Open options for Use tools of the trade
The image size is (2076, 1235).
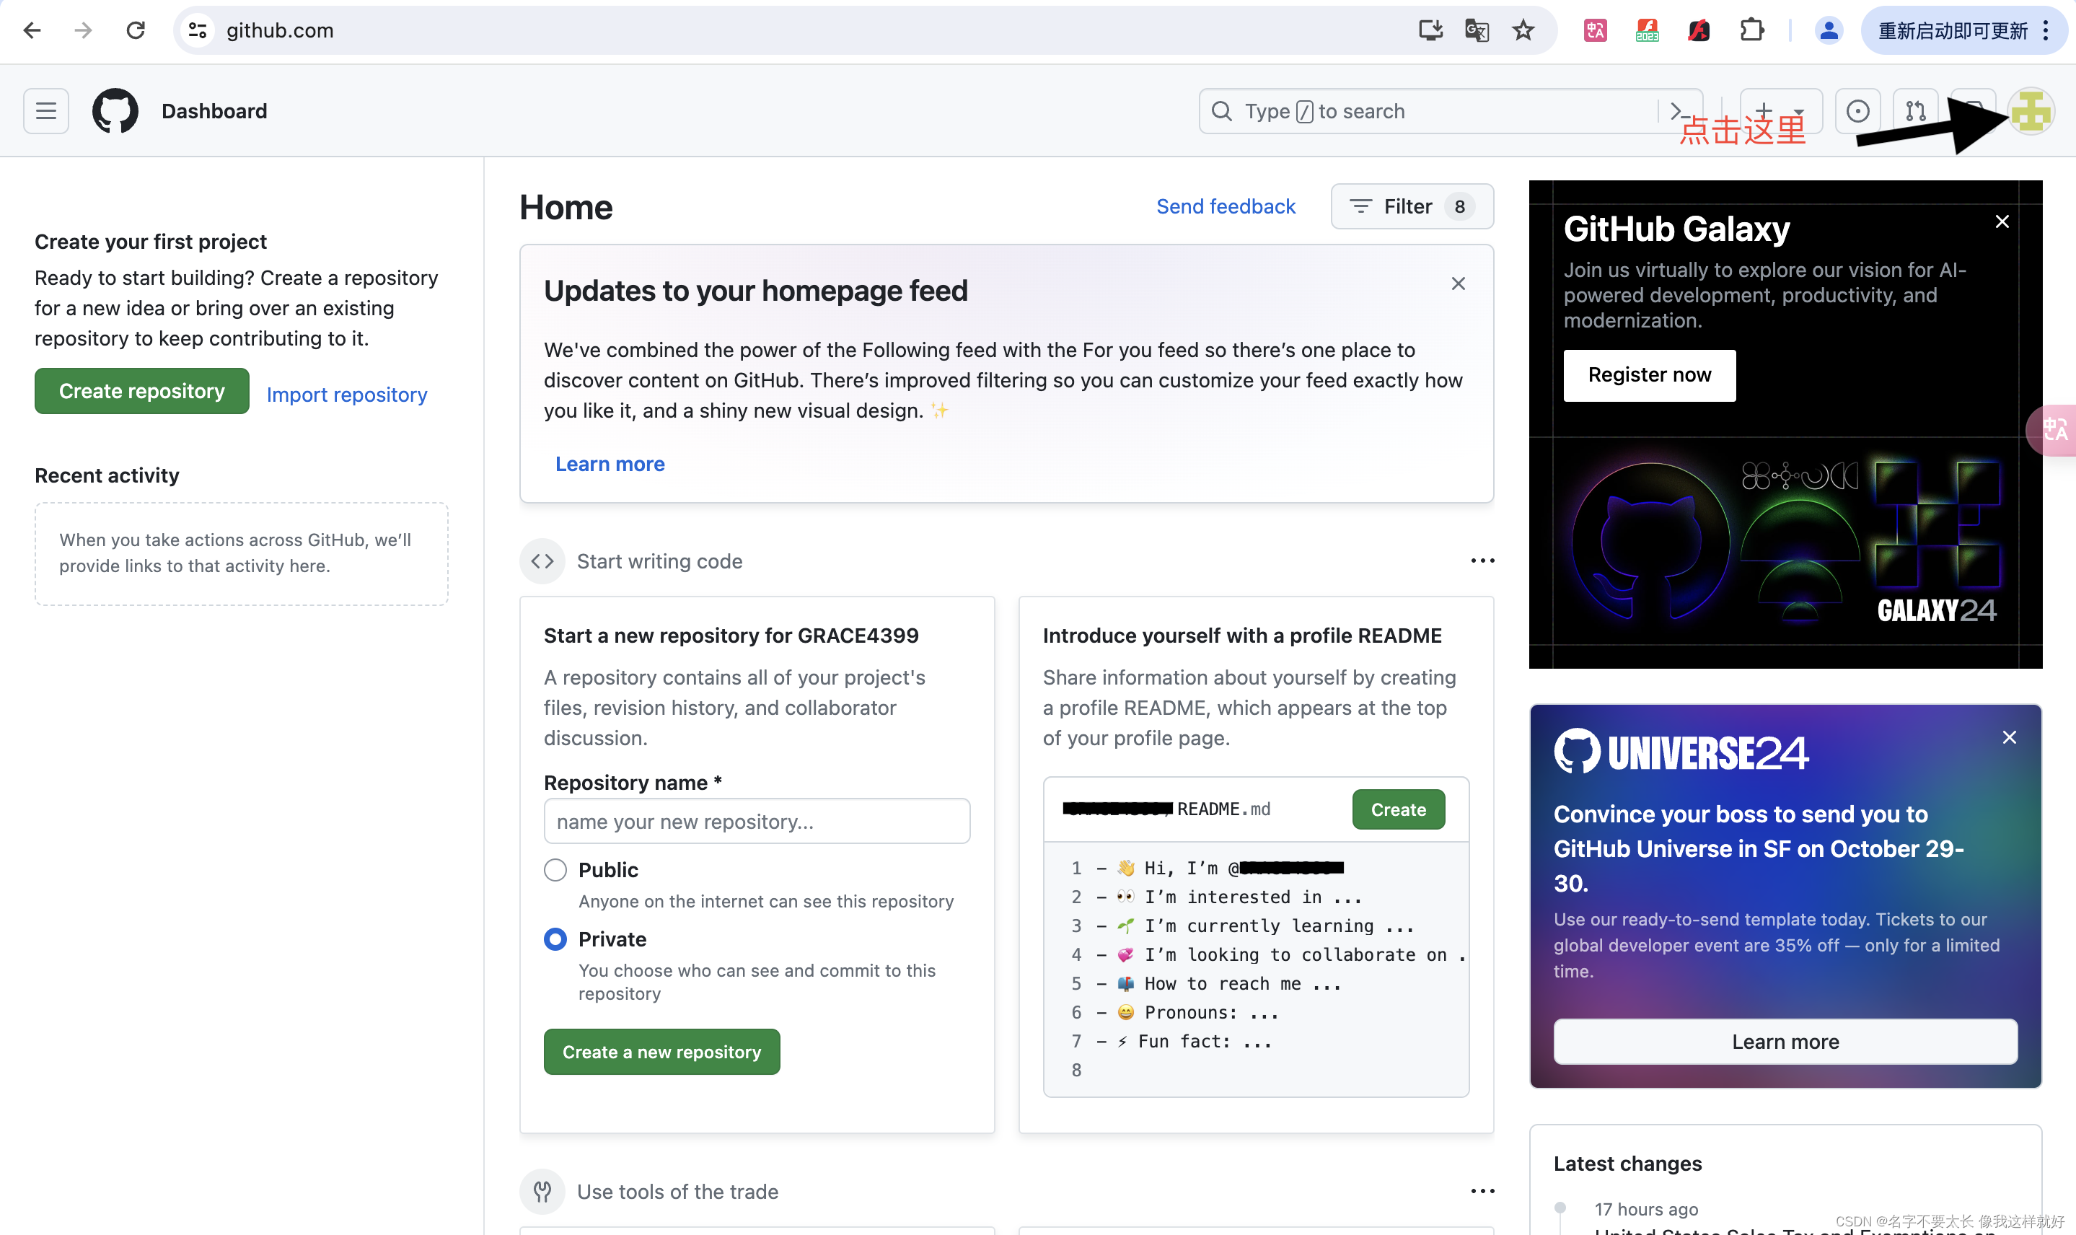[x=1482, y=1191]
